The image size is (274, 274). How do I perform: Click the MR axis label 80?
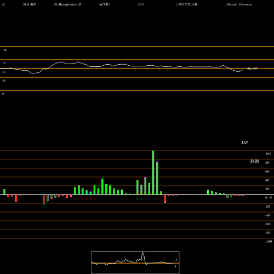[x=267, y=163]
